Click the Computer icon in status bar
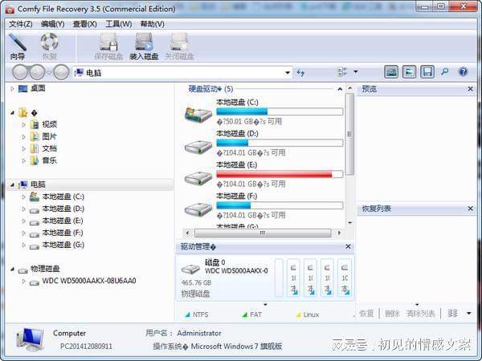482x361 pixels. 30,339
